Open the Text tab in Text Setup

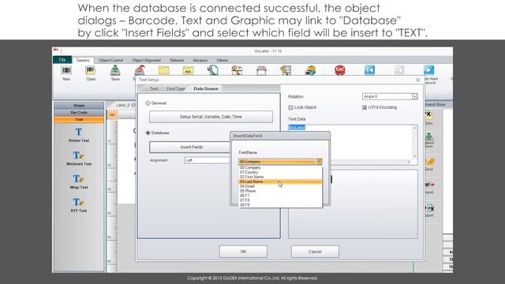154,88
